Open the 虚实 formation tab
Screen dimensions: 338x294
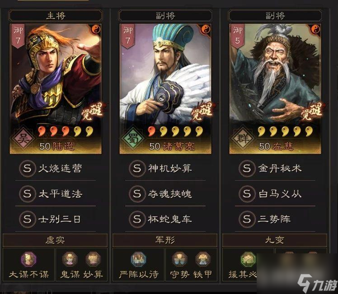point(55,240)
